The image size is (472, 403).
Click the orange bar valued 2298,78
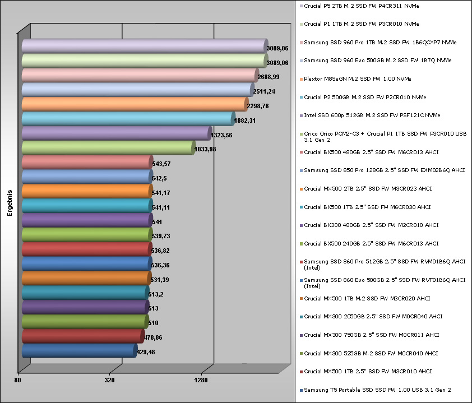point(135,104)
